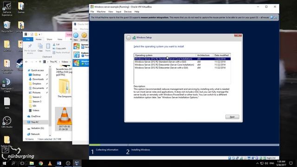Open the GeForce Experience desktop shortcut
297x167 pixels.
7,9
